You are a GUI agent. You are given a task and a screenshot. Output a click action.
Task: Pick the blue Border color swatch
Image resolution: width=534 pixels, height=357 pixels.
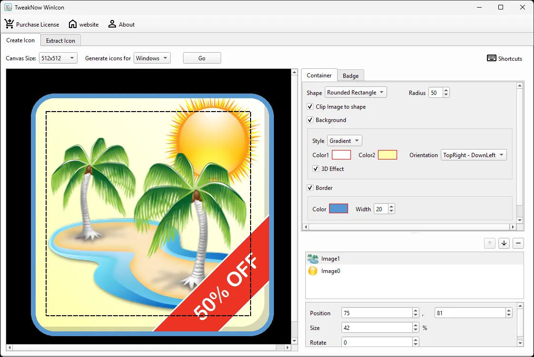coord(339,209)
